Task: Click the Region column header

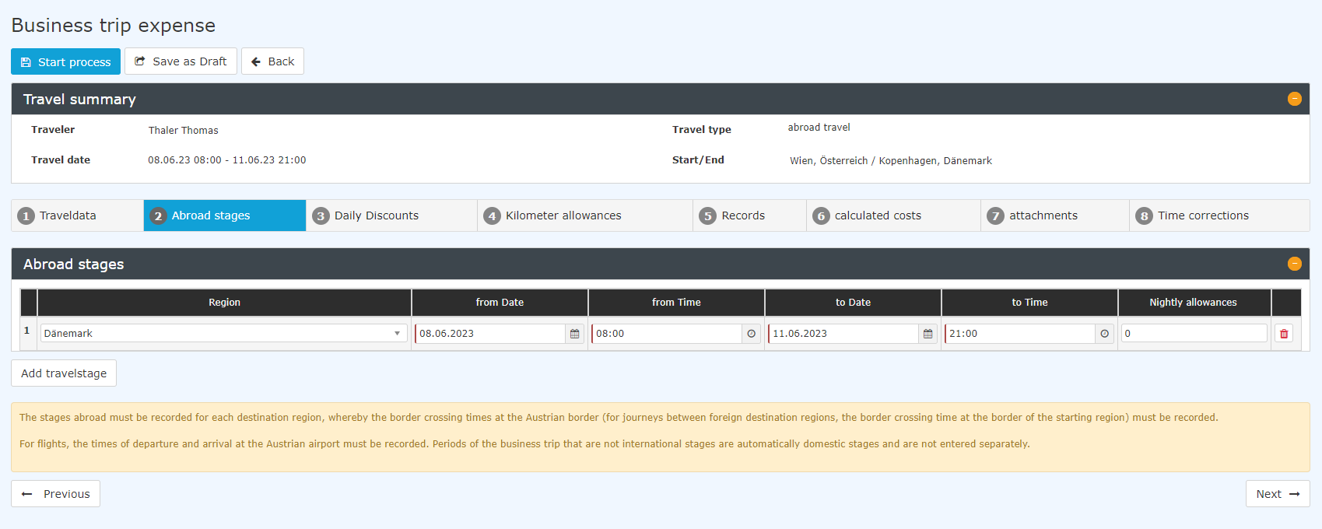Action: [x=224, y=303]
